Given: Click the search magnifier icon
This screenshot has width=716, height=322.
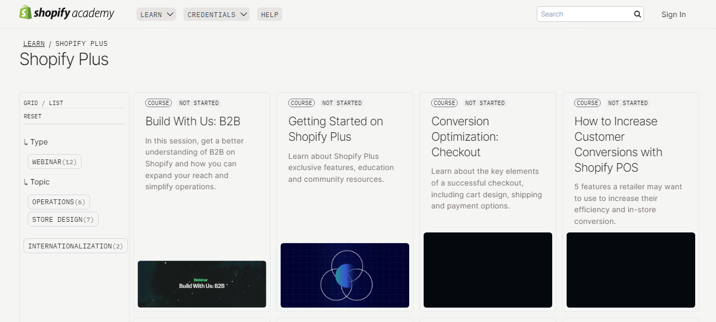Looking at the screenshot, I should (x=637, y=14).
